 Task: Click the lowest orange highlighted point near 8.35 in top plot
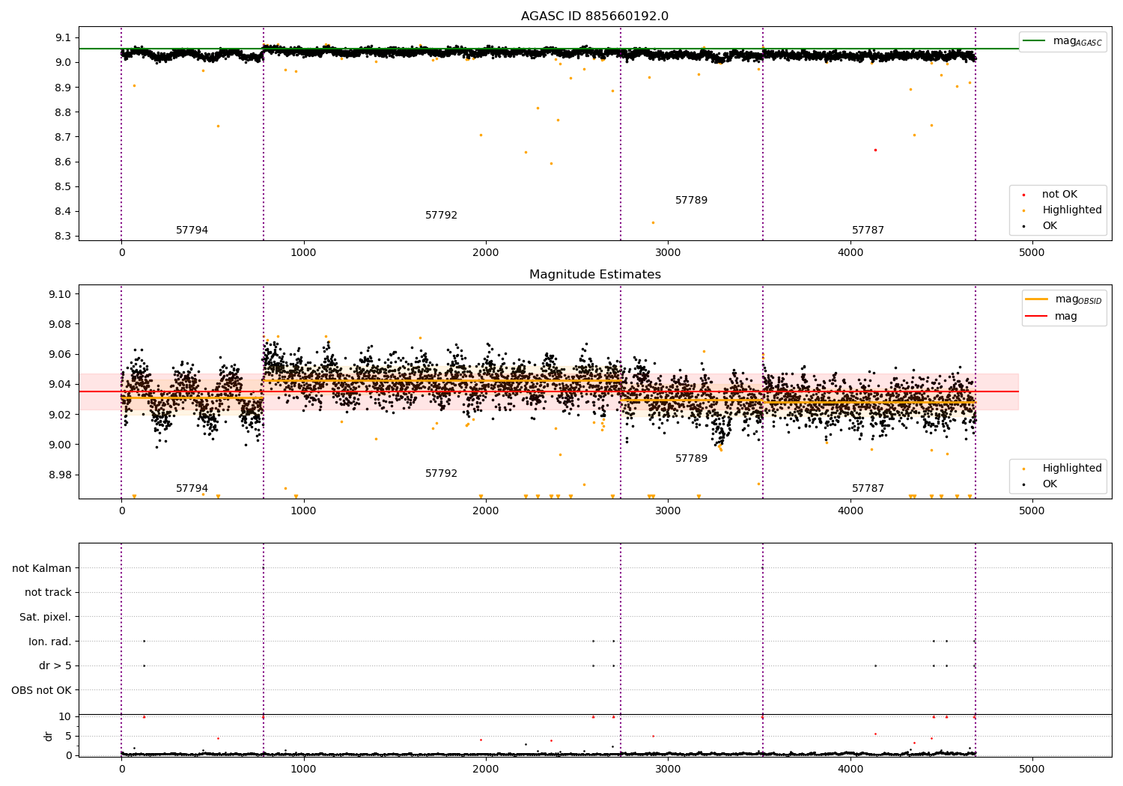pos(653,222)
